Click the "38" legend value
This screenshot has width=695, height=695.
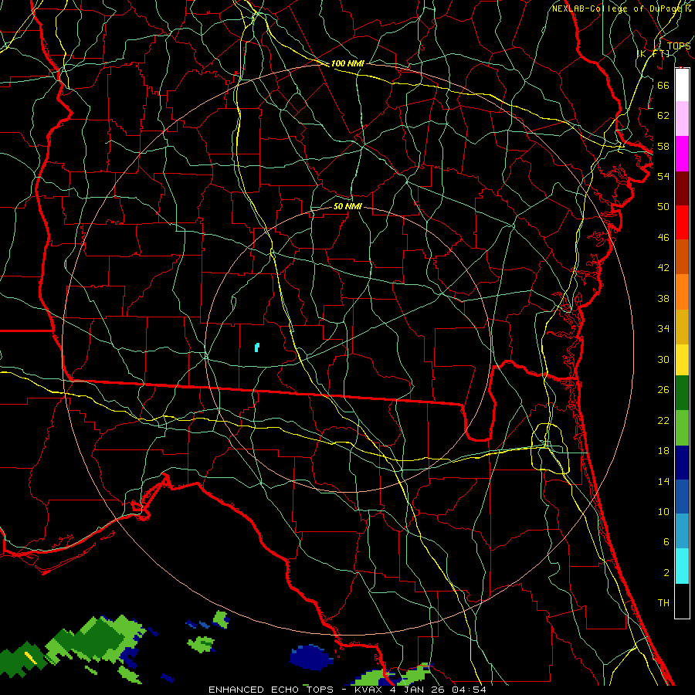click(663, 298)
